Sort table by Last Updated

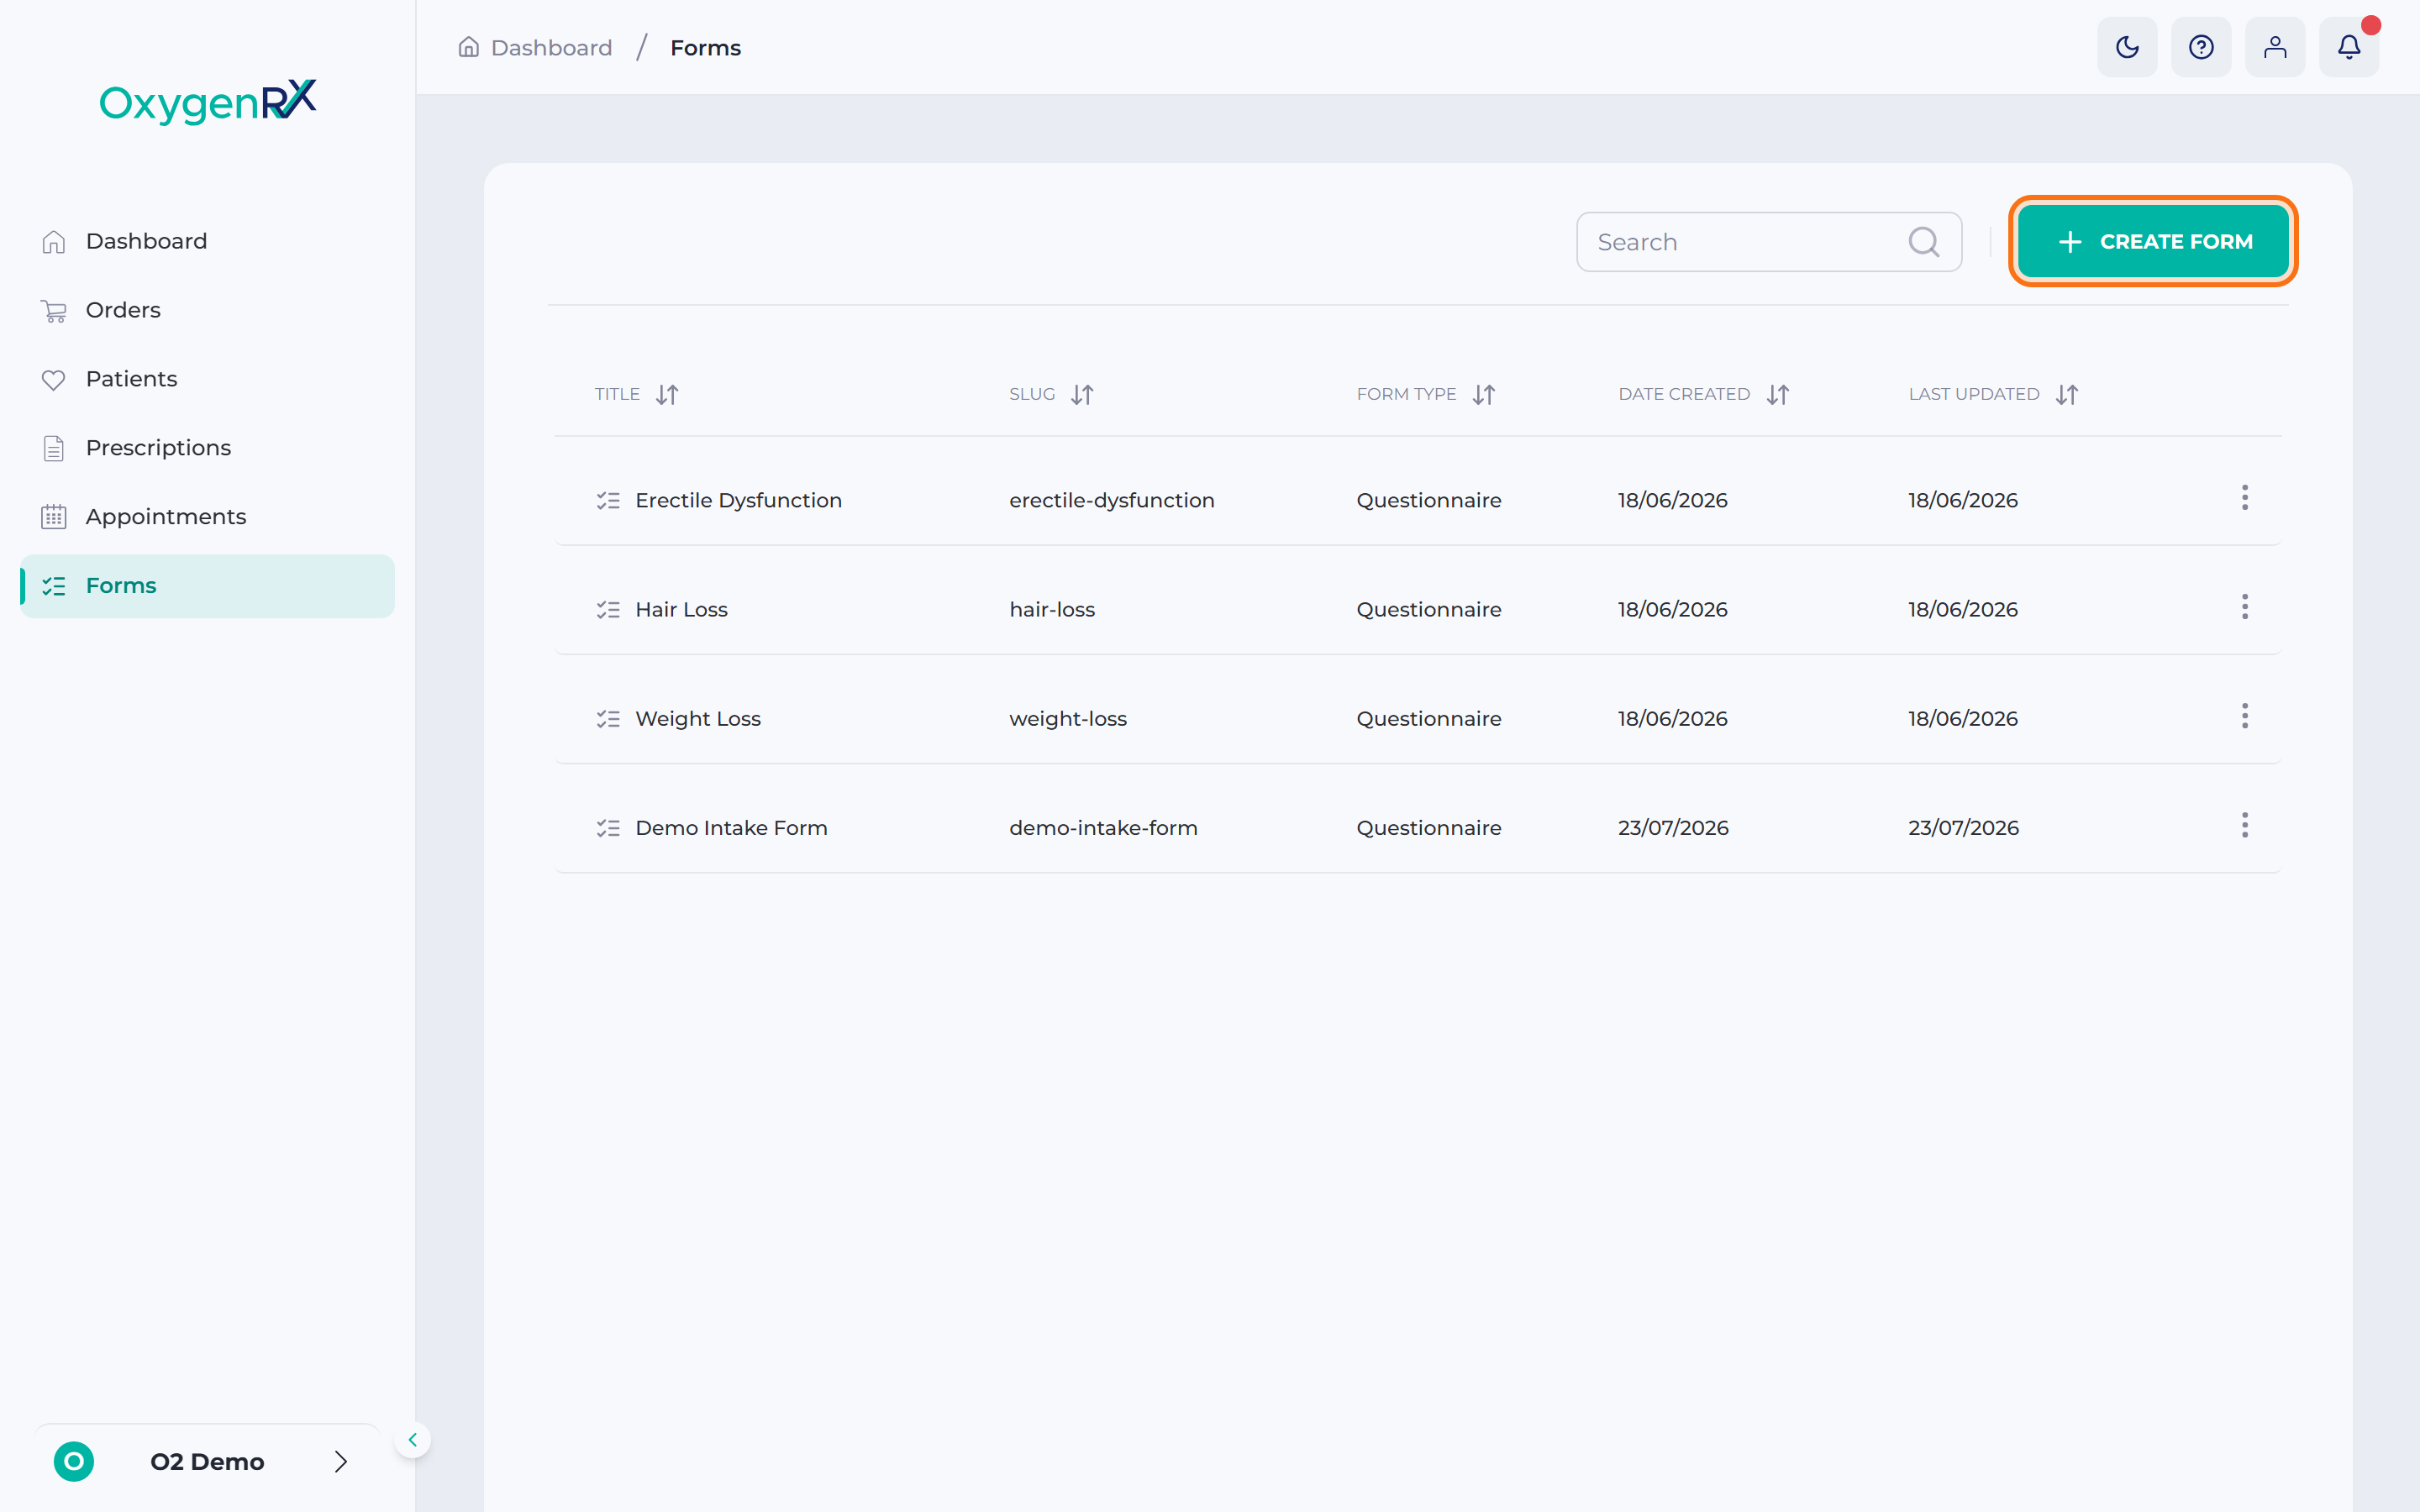(2067, 395)
